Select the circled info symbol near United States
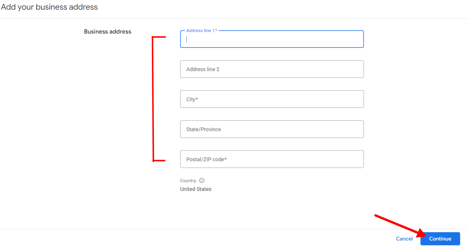Image resolution: width=467 pixels, height=248 pixels. [x=202, y=180]
